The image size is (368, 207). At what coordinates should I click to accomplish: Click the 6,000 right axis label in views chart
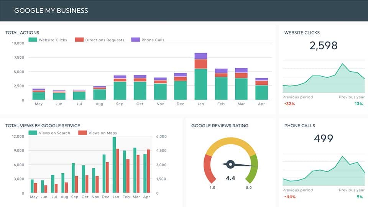(161, 136)
